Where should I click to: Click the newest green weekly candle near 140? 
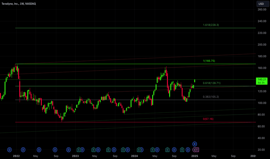pyautogui.click(x=195, y=81)
